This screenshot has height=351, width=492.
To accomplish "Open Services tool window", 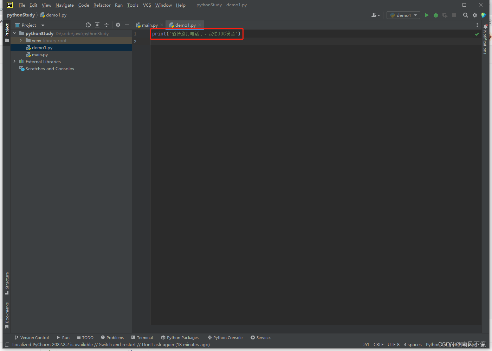I will [261, 338].
